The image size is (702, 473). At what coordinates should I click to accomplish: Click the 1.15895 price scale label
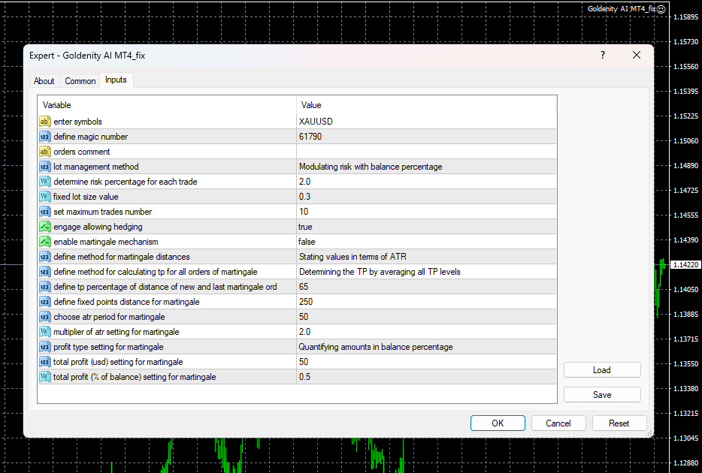[x=685, y=17]
